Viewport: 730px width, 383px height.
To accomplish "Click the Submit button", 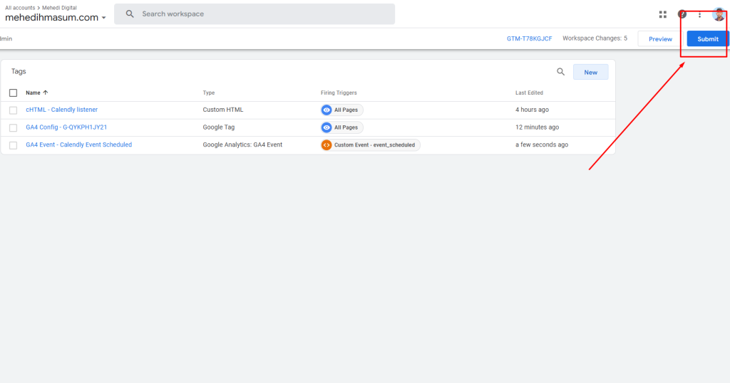I will click(x=708, y=39).
